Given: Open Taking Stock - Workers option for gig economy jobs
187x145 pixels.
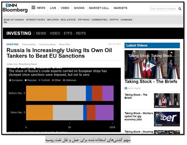Looking at the screenshot, I should (x=139, y=116).
